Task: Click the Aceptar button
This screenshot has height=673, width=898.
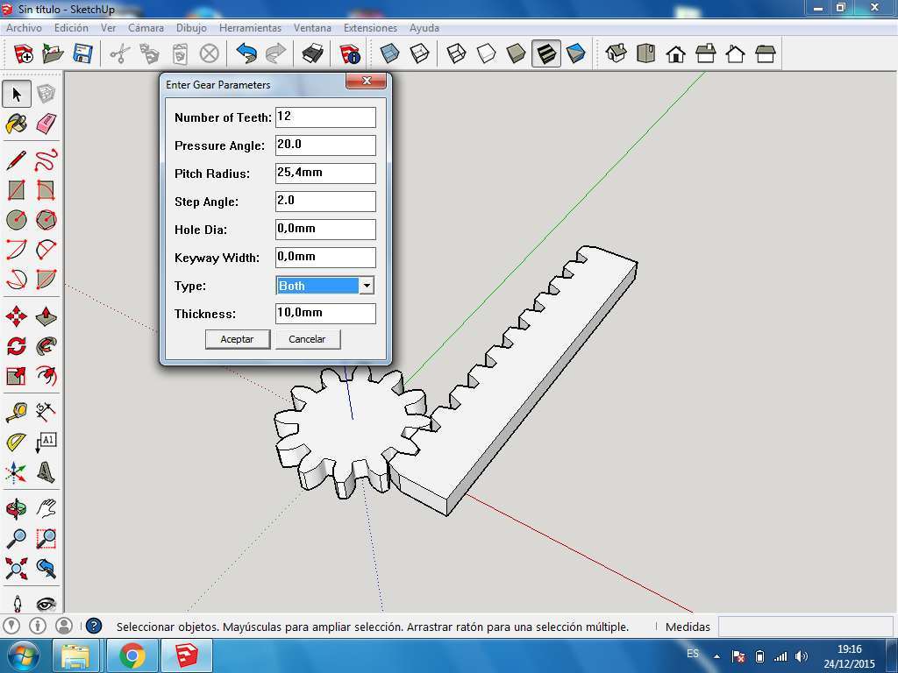Action: pyautogui.click(x=237, y=339)
